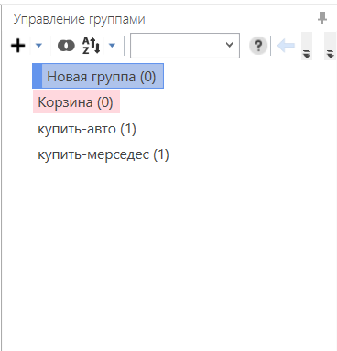
Task: Select the "купить-авто (1)" group
Action: pos(87,129)
